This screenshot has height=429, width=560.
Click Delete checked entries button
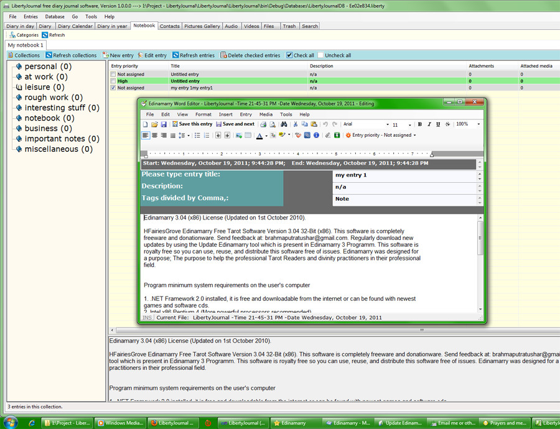pyautogui.click(x=250, y=55)
